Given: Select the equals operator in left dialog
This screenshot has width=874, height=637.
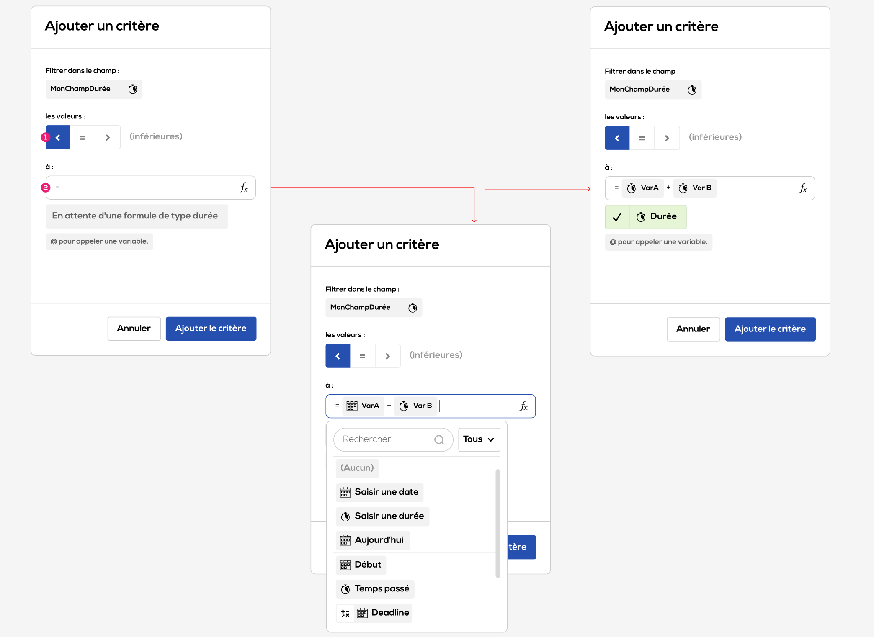Looking at the screenshot, I should pos(83,137).
